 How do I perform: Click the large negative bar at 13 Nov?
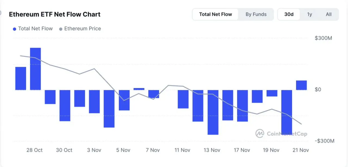[213, 112]
